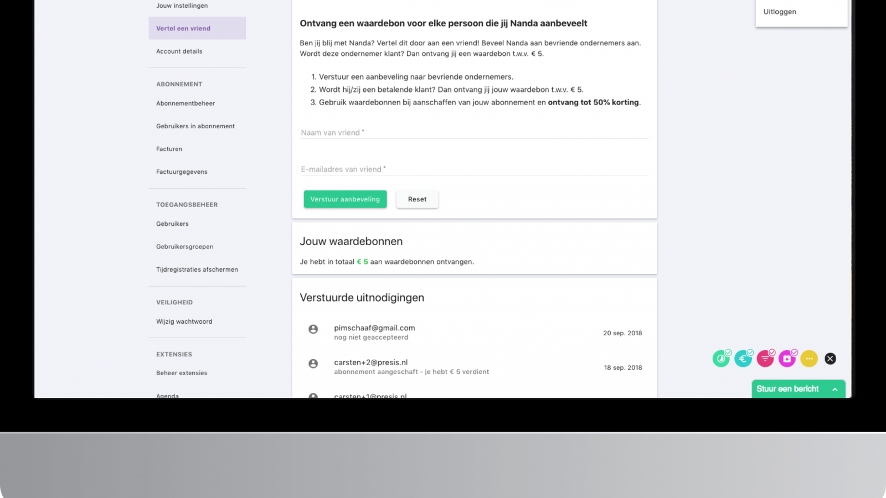This screenshot has width=886, height=498.
Task: Focus the Naam van vriend field
Action: click(x=475, y=133)
